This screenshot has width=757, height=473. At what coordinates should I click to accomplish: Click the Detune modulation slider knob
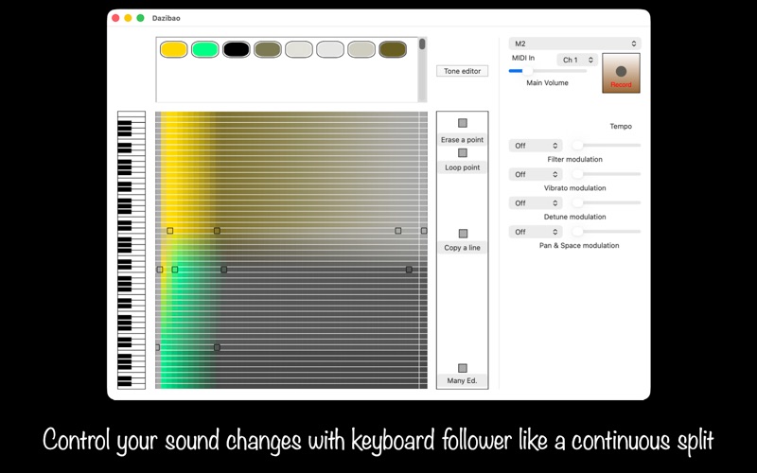click(577, 202)
